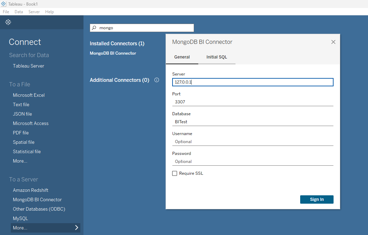Viewport: 368px width, 235px height.
Task: Click the Additional Connectors (0) heading
Action: pyautogui.click(x=119, y=80)
